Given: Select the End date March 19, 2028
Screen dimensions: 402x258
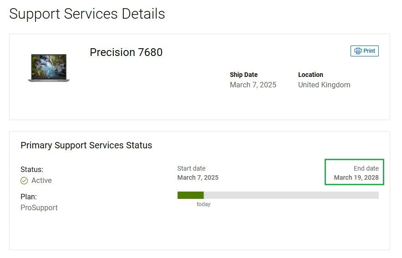Looking at the screenshot, I should [x=356, y=177].
